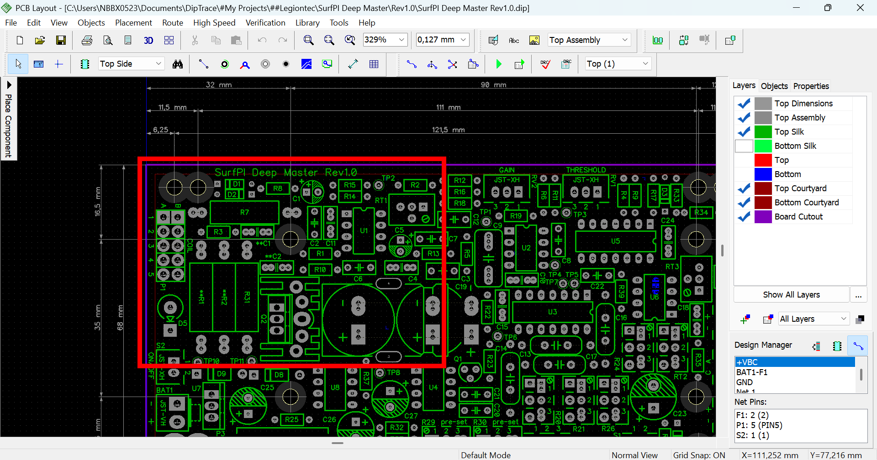Expand the Top Side dropdown
The width and height of the screenshot is (877, 460).
click(x=158, y=64)
